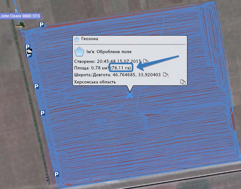Click the large pentagon icon beside Ім'я
The width and height of the screenshot is (241, 189).
coord(79,51)
